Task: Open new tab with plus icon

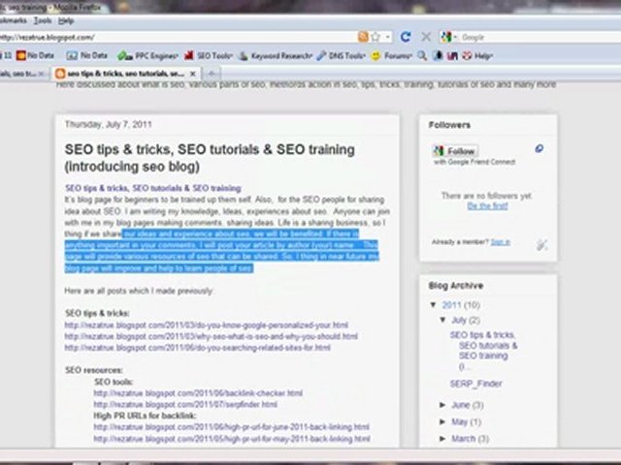Action: (x=212, y=74)
